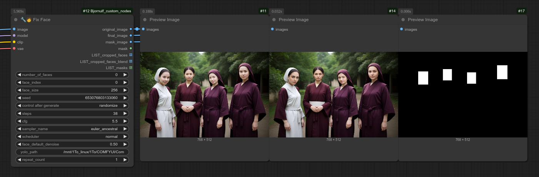Click the black-and-white mask preview image

pyautogui.click(x=462, y=94)
